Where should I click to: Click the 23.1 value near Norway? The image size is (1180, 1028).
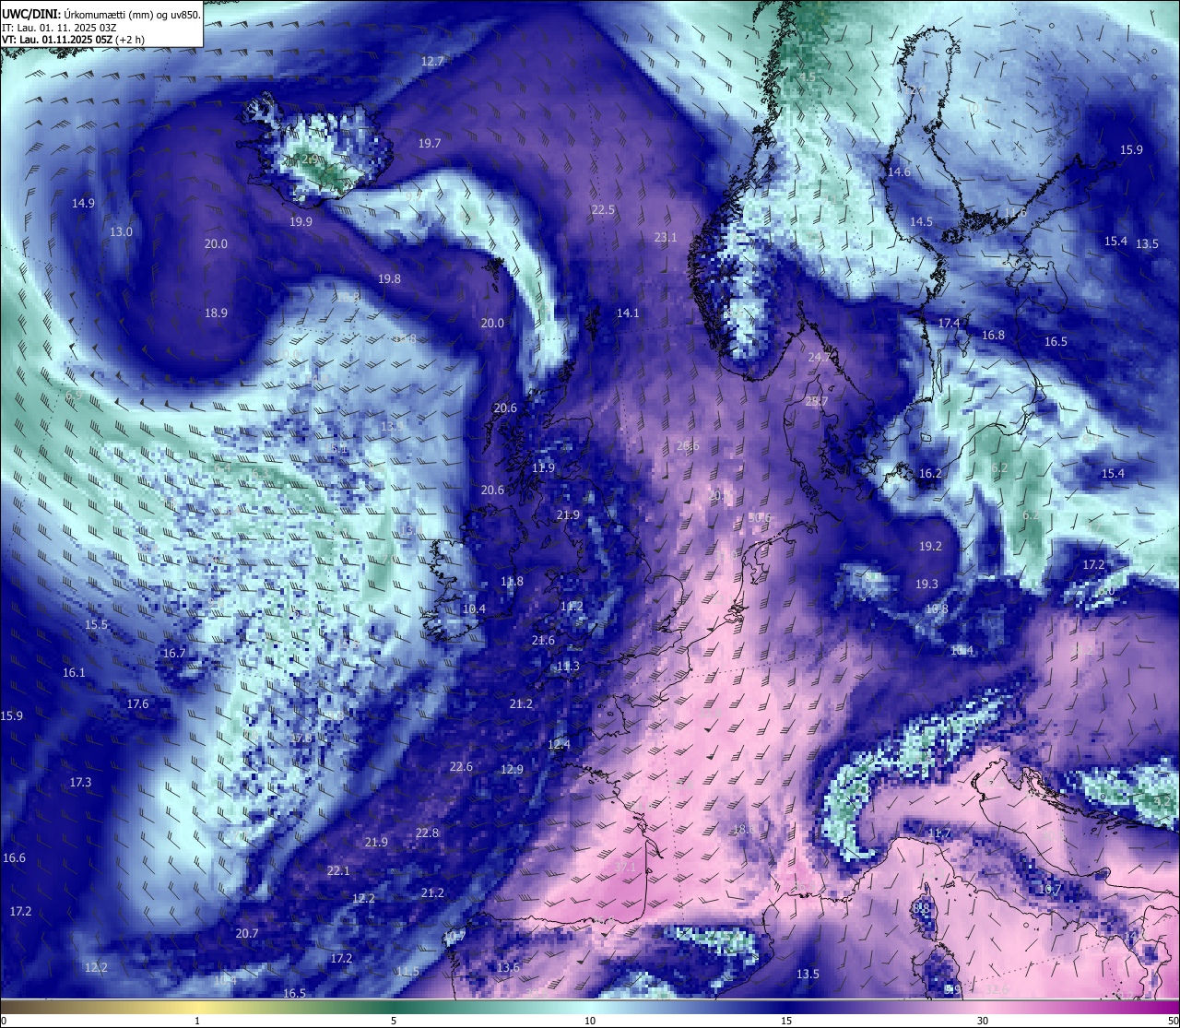coord(666,238)
